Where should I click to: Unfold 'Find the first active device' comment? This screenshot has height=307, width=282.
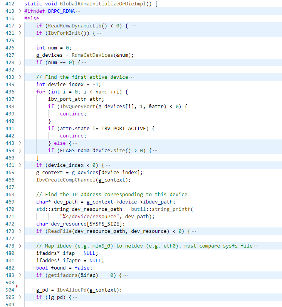(20, 77)
